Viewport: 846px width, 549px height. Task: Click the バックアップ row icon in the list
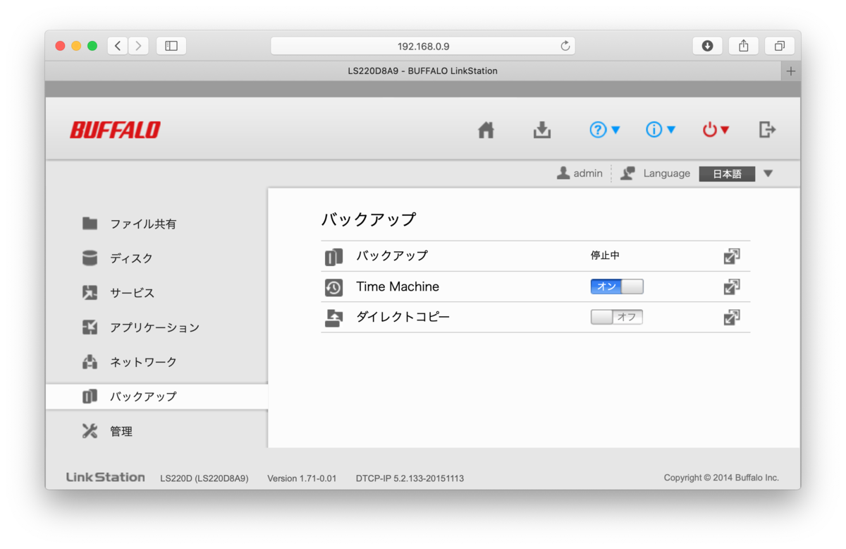click(333, 257)
